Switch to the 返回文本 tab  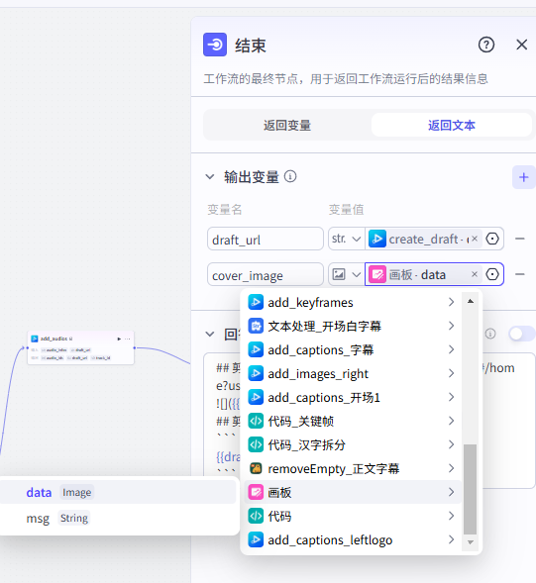(x=452, y=125)
